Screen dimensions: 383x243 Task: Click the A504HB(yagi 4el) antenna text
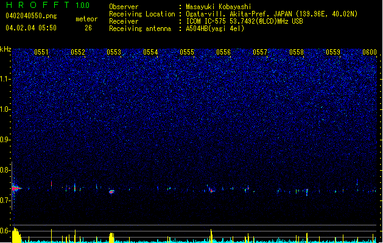[x=215, y=29]
